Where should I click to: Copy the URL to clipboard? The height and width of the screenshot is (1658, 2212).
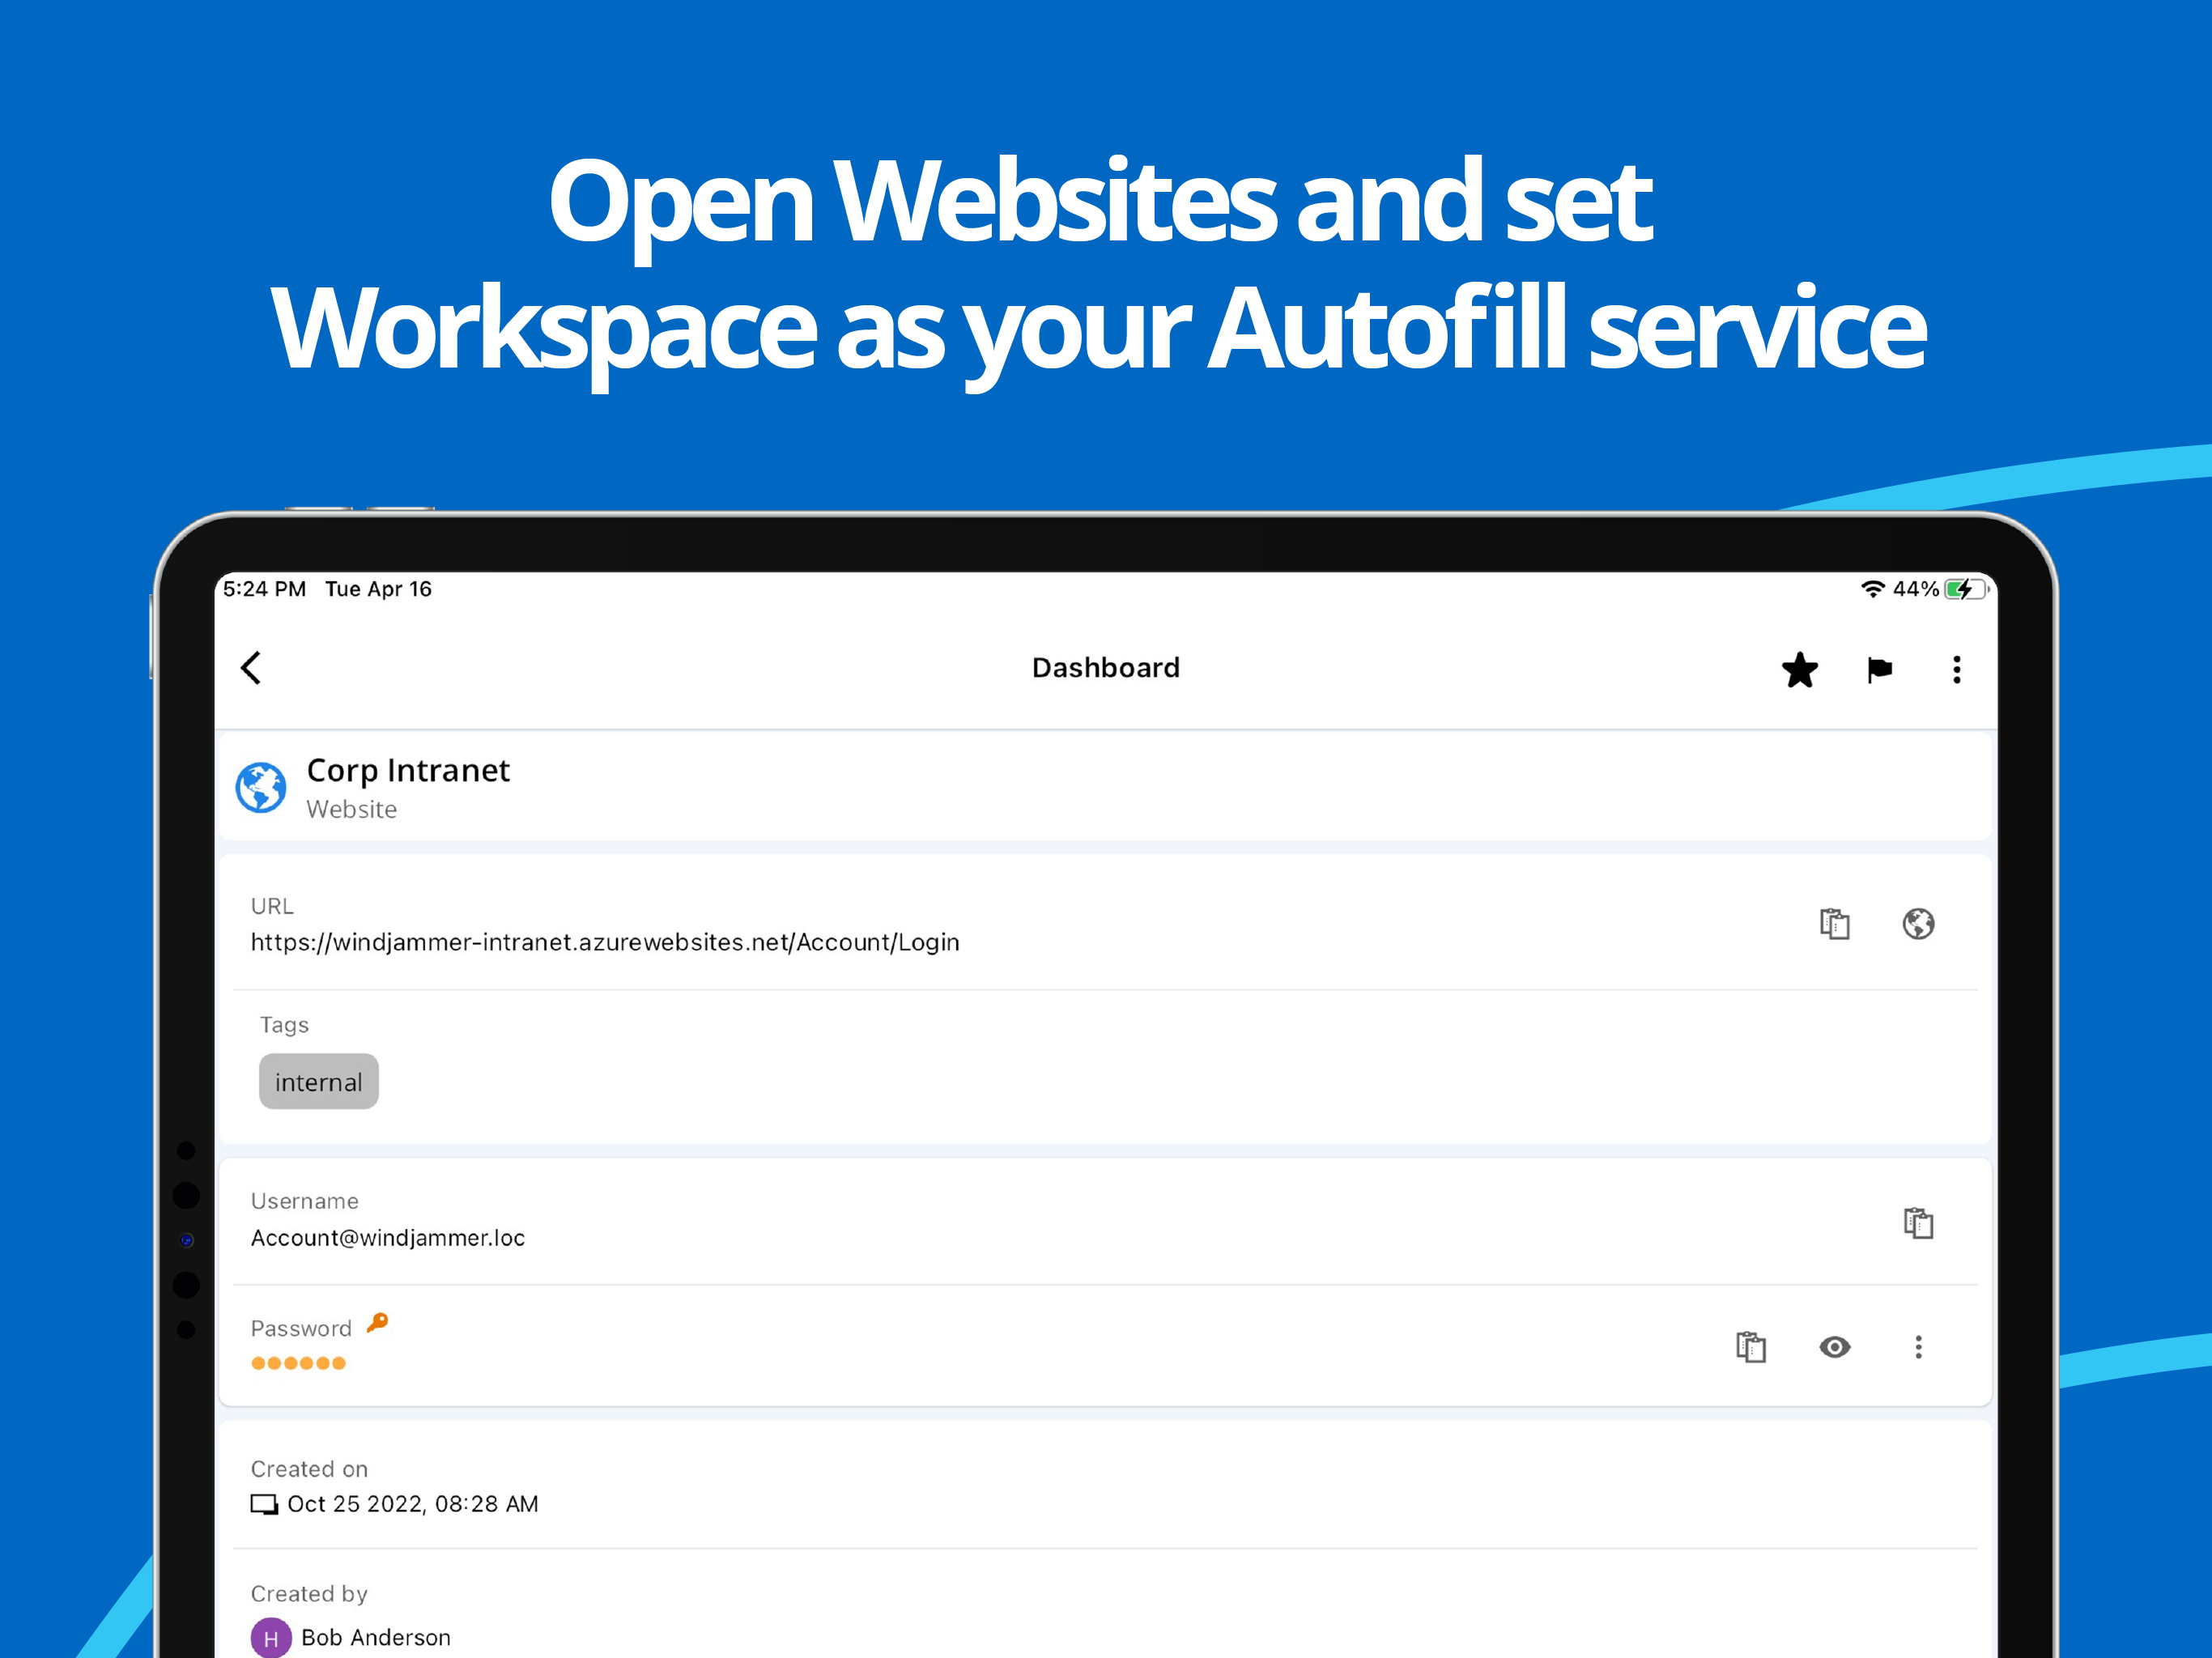(1834, 924)
